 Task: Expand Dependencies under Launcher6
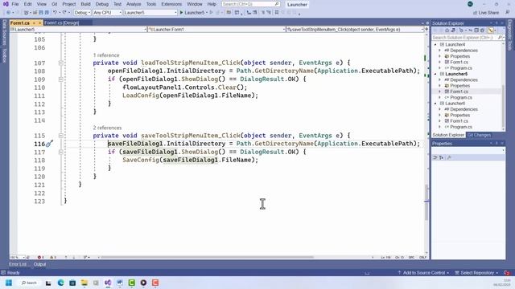(440, 109)
